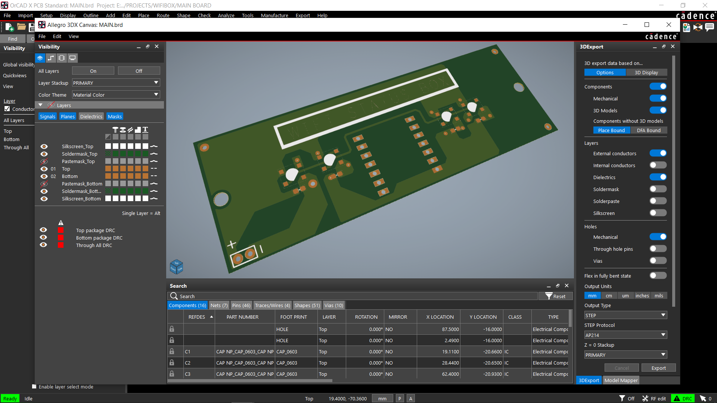Image resolution: width=717 pixels, height=403 pixels.
Task: Hide the Silkscreen_Top layer
Action: coord(44,147)
